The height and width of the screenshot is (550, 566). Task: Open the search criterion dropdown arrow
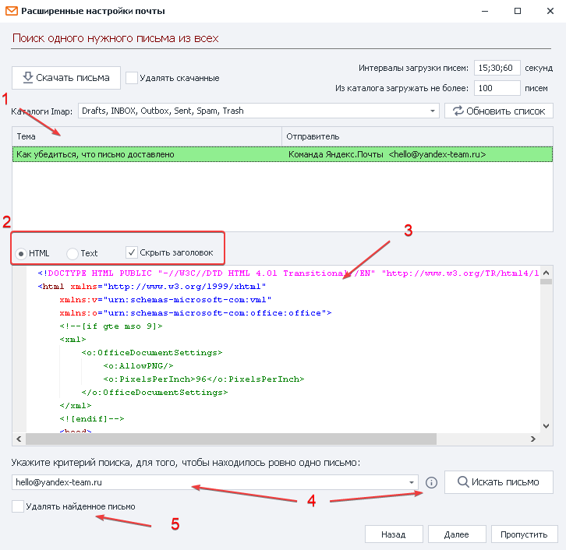(x=412, y=482)
